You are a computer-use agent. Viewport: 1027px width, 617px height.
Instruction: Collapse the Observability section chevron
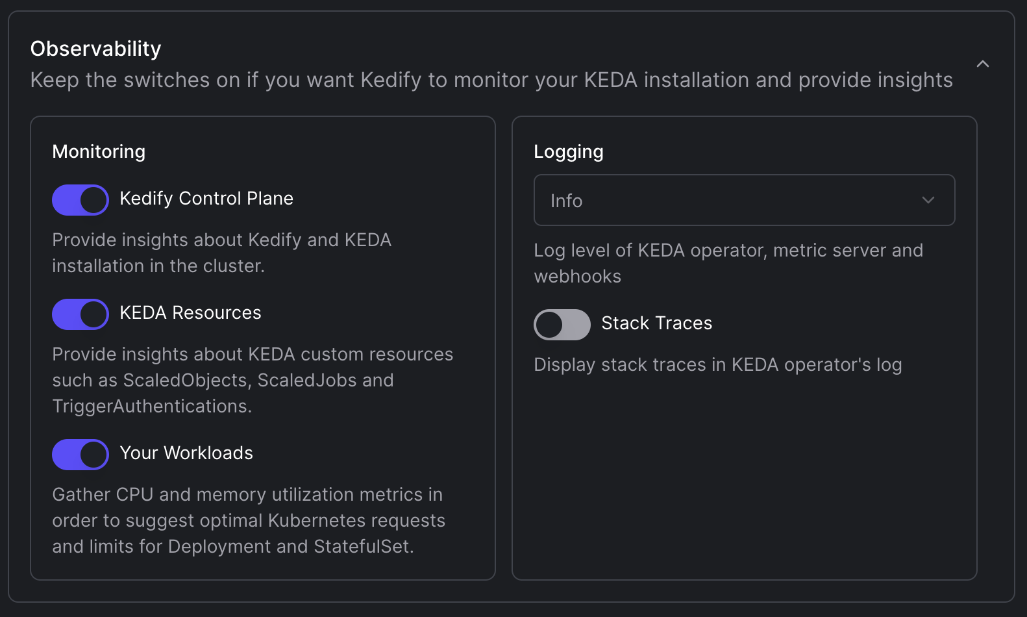point(983,64)
